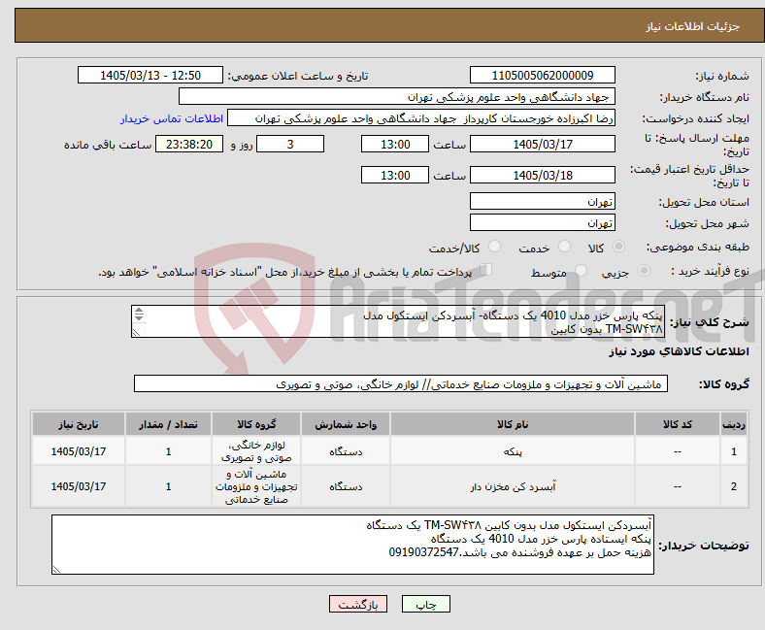The width and height of the screenshot is (765, 630).
Task: Click the price validity time 13:00 field
Action: [x=395, y=175]
